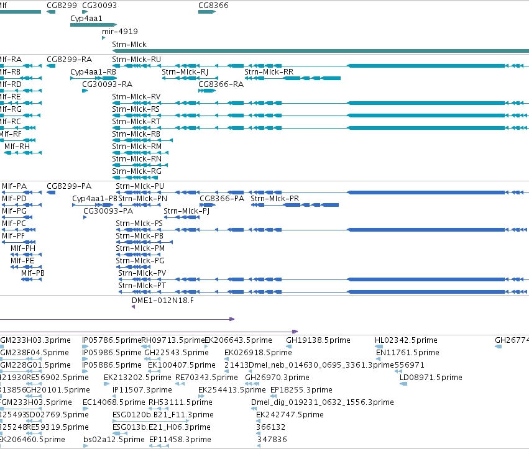Click protein CG8299-PA label
529x449 pixels.
(69, 186)
